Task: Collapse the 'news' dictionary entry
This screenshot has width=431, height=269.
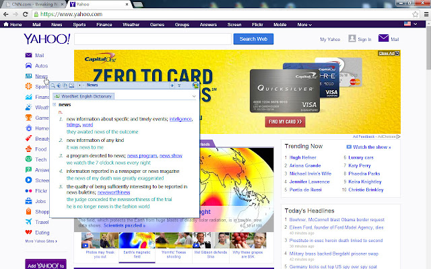Action: (55, 105)
